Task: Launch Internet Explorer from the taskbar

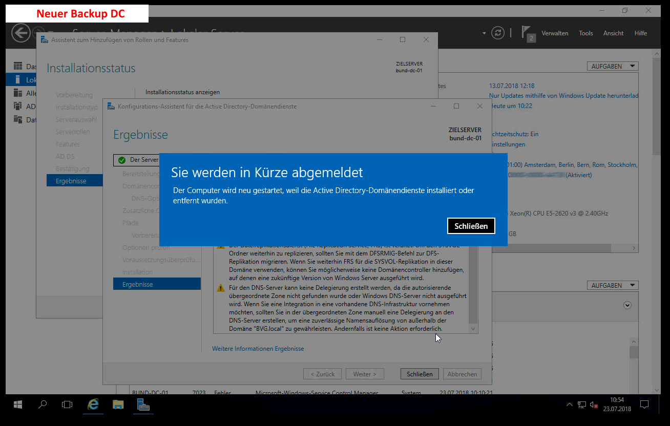Action: click(93, 404)
